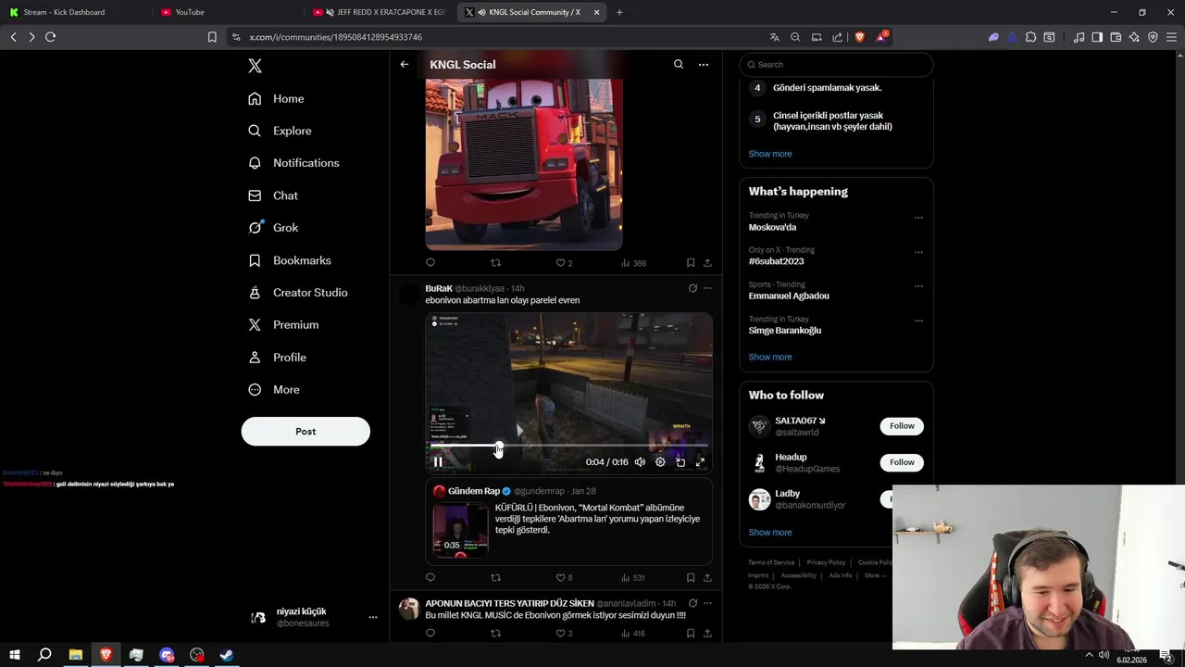
Task: Open a new browser tab
Action: pos(619,12)
